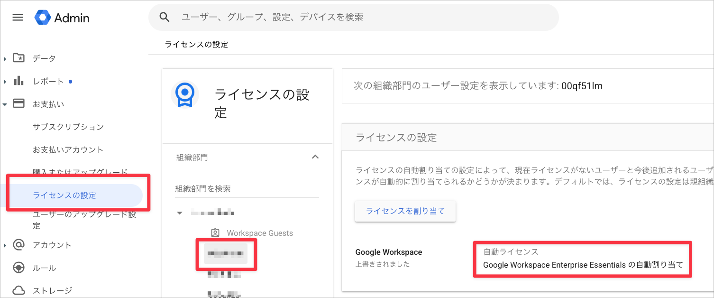This screenshot has width=714, height=298.
Task: Open the hamburger main menu
Action: [x=18, y=18]
